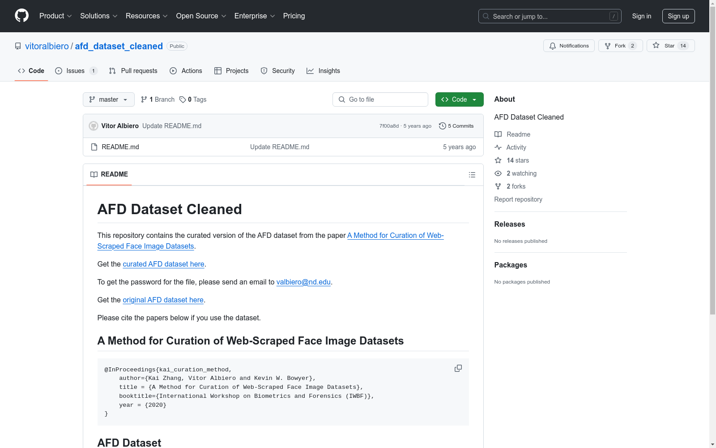Open the README.md file
This screenshot has height=448, width=716.
tap(120, 147)
